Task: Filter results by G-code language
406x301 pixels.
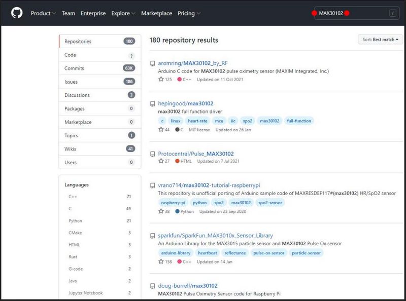Action: coord(100,269)
